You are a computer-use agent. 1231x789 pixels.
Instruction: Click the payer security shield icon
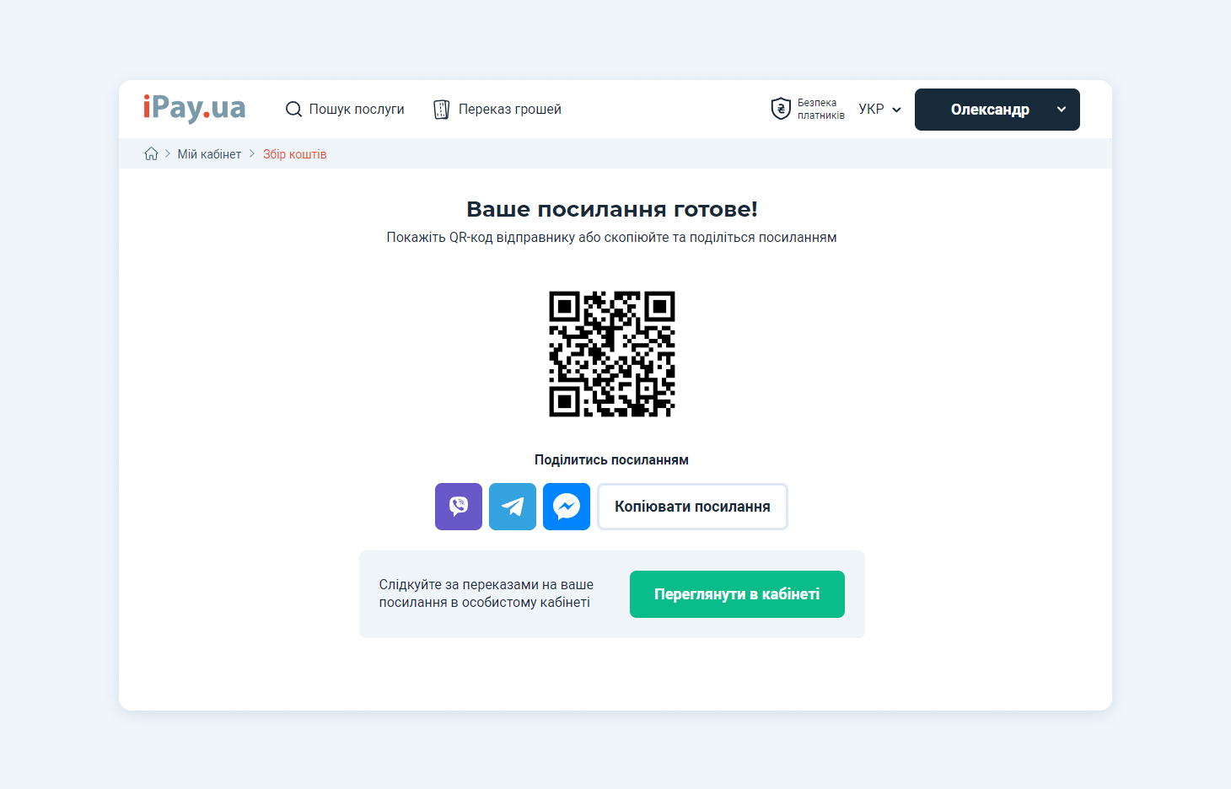tap(781, 109)
